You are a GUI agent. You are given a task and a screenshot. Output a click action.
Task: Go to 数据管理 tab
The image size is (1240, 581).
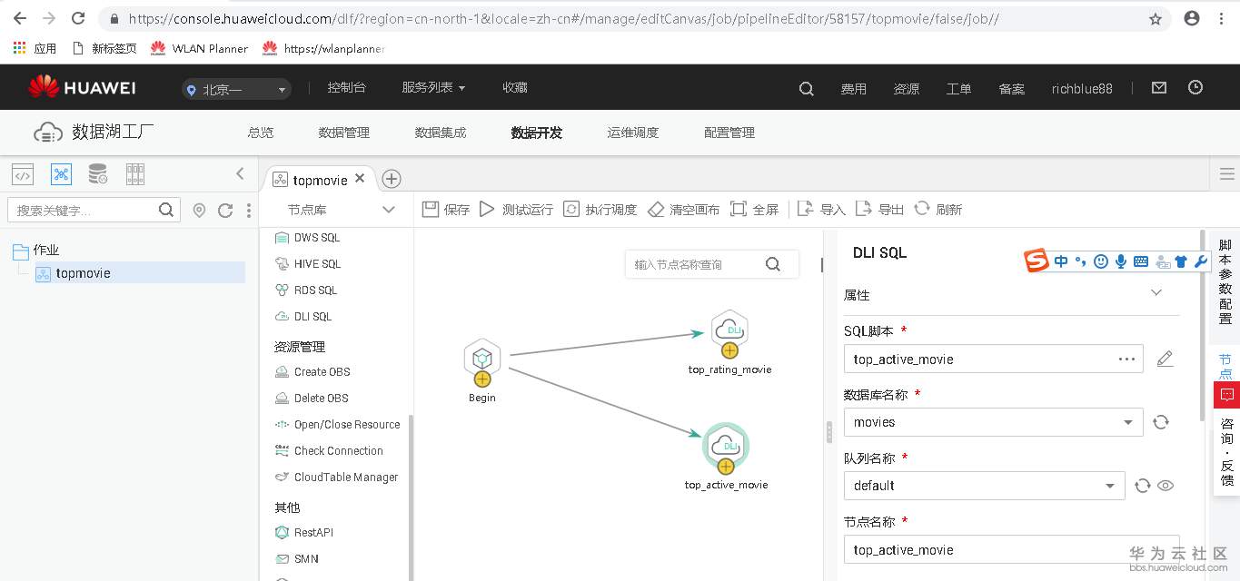(x=344, y=133)
